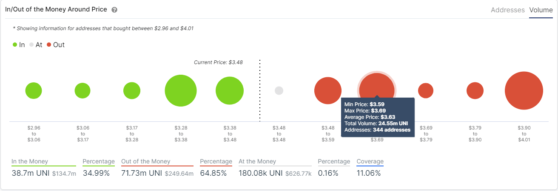Click the red bubble for $3.79 to $3.90
Viewport: 558px width, 191px height.
475,90
